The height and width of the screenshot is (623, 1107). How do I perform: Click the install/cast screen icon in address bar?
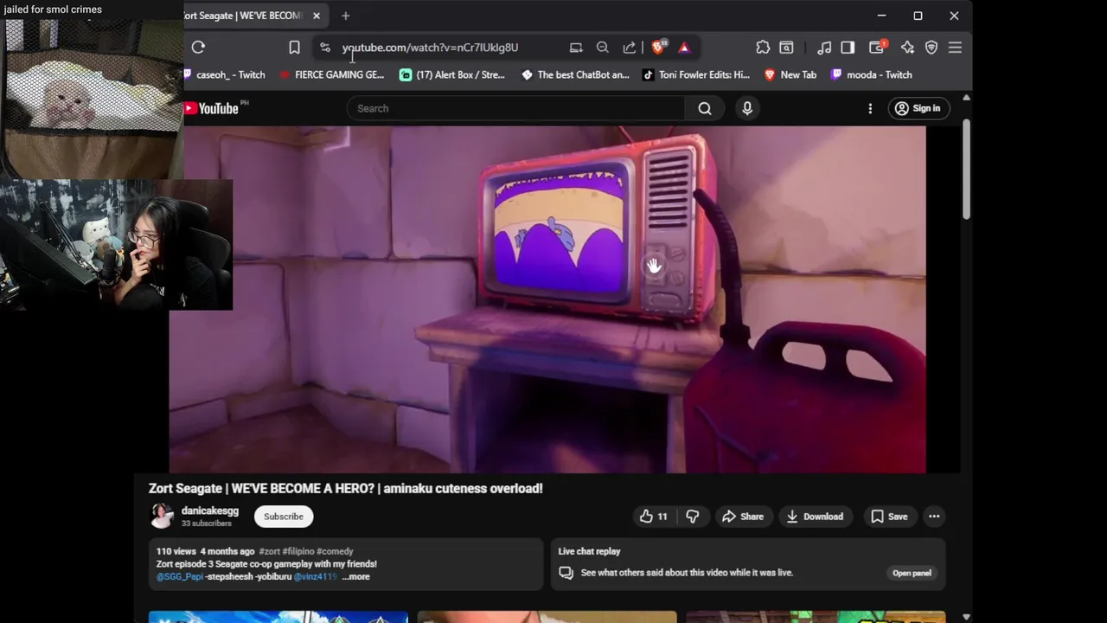[576, 48]
